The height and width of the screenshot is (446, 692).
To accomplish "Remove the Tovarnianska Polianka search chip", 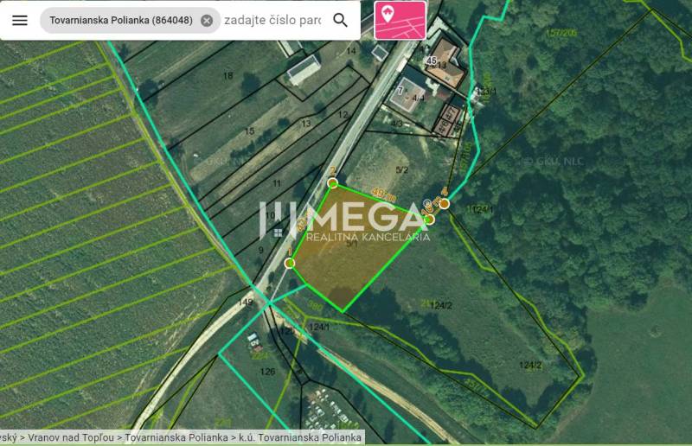I will [x=207, y=21].
